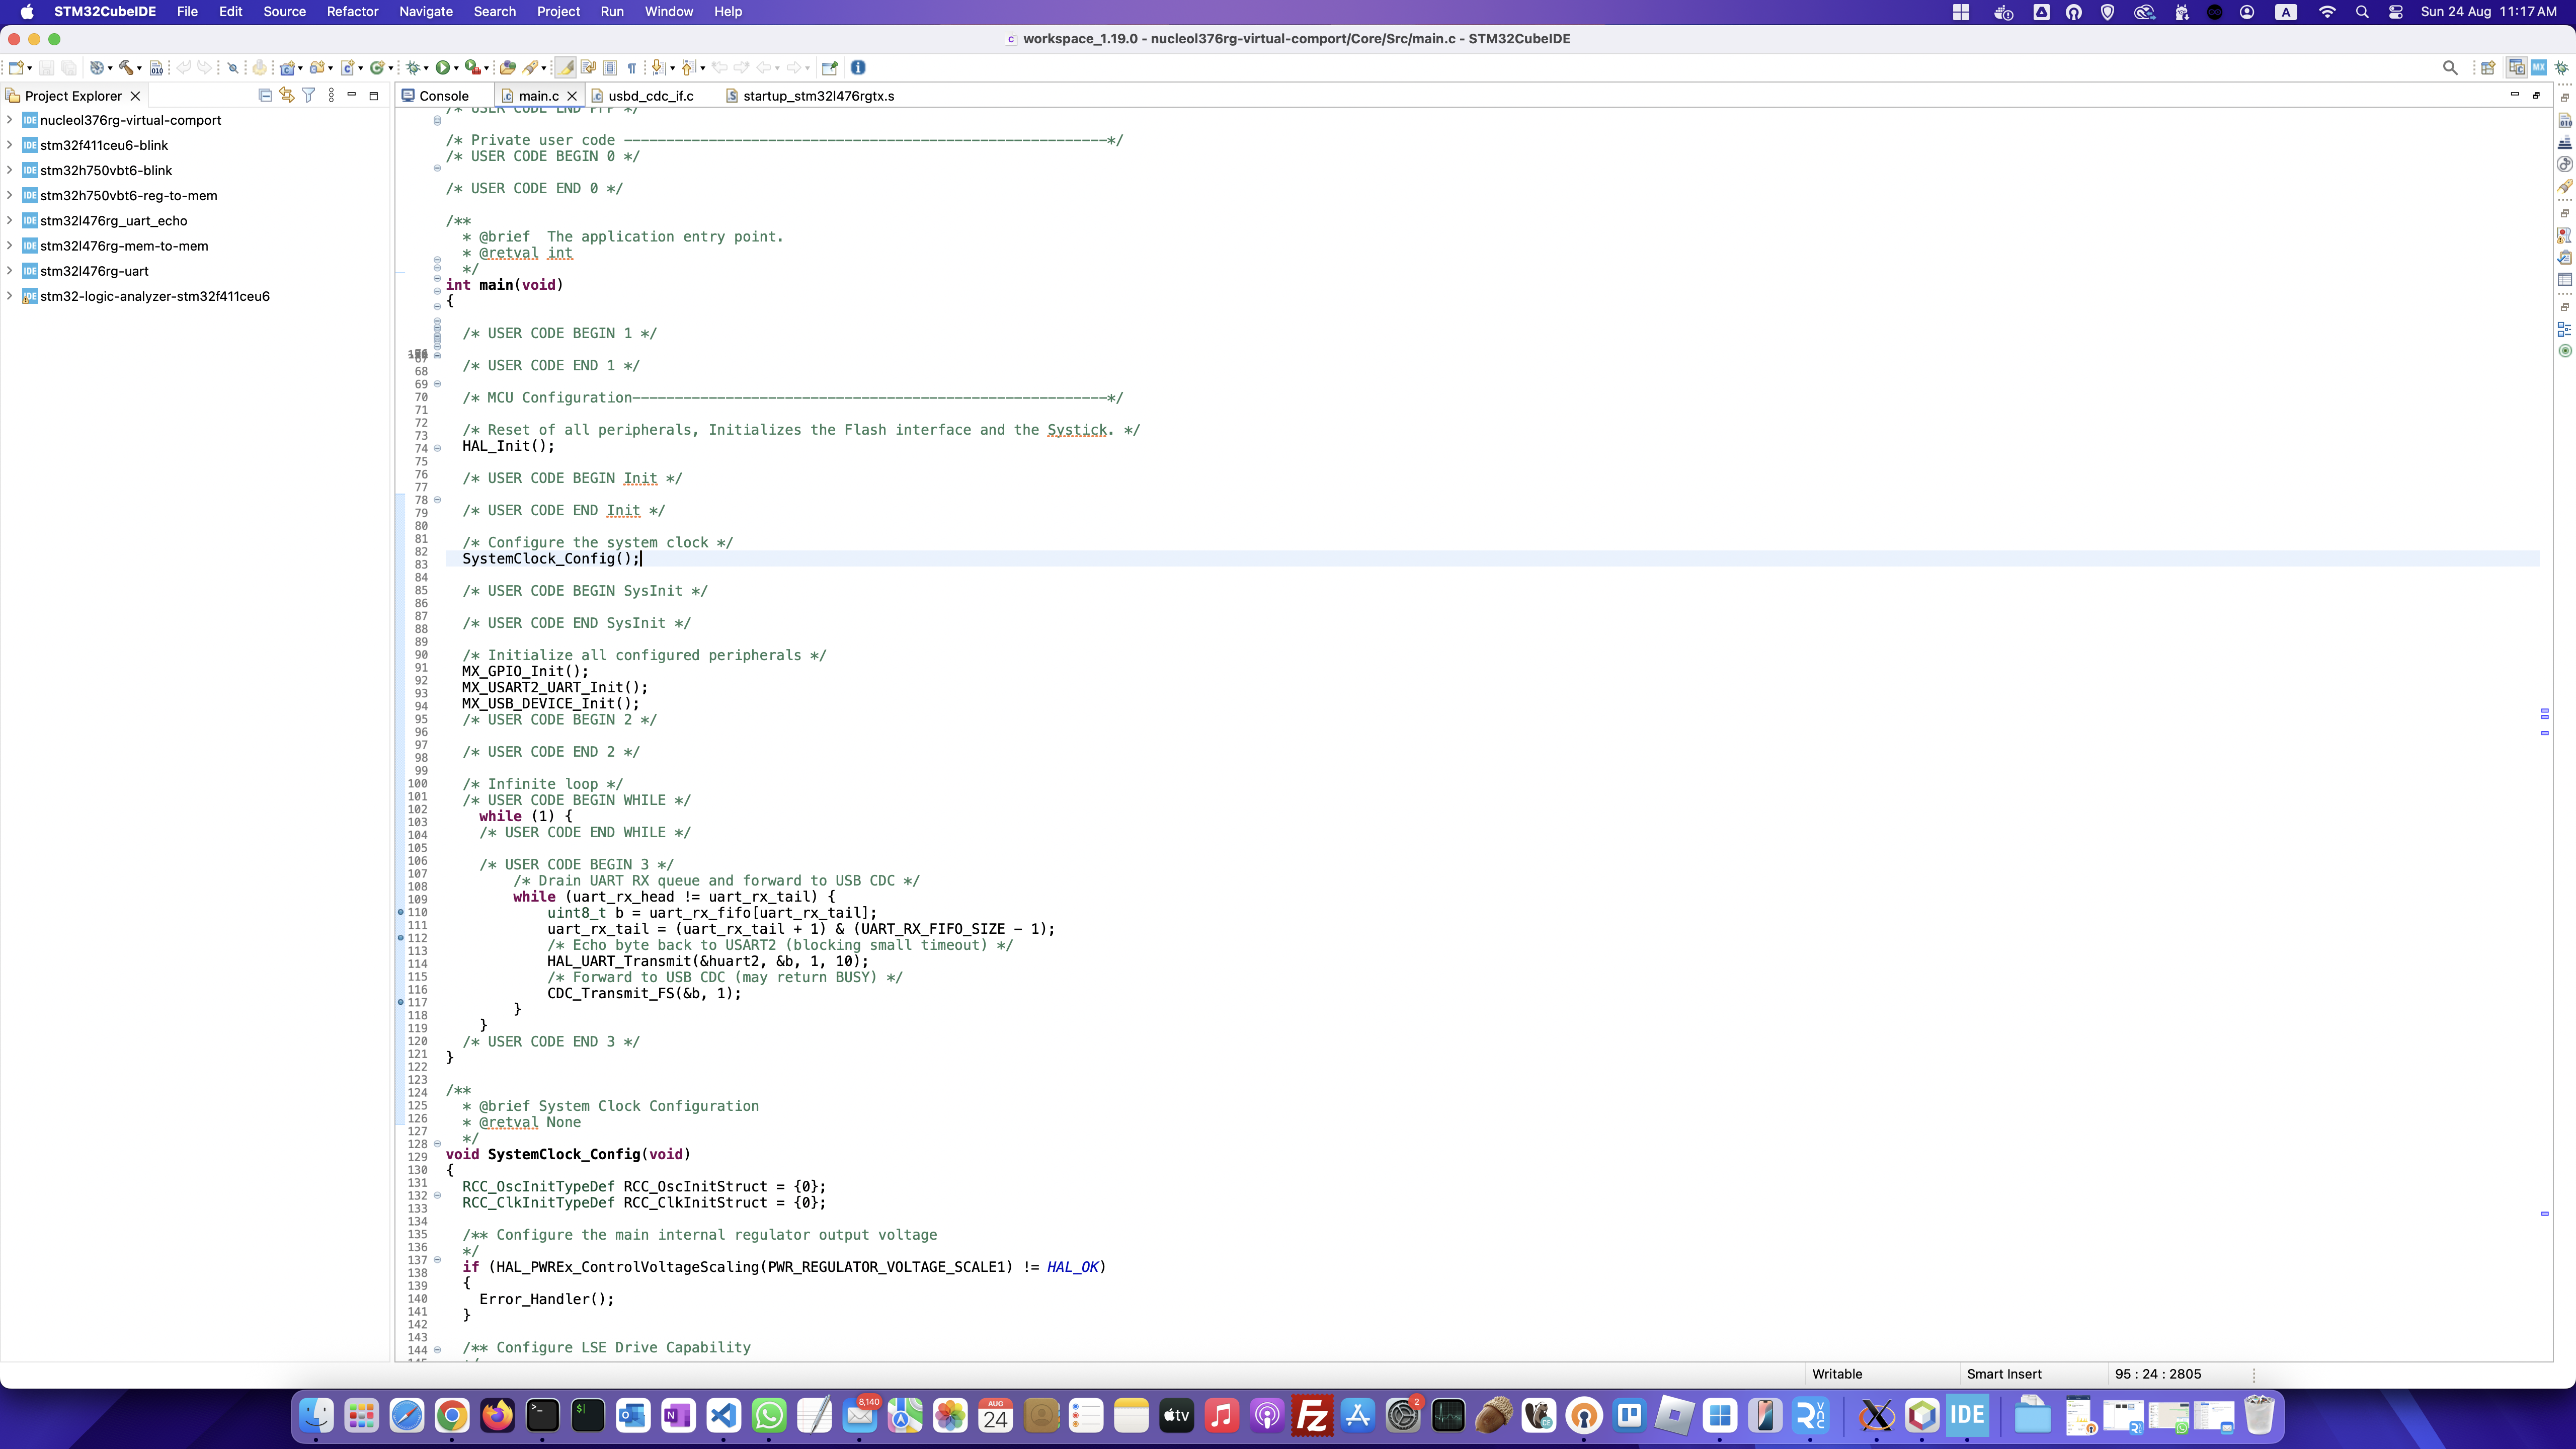The width and height of the screenshot is (2576, 1449).
Task: Open the Tasks clipboard icon in right trim
Action: point(2565,257)
